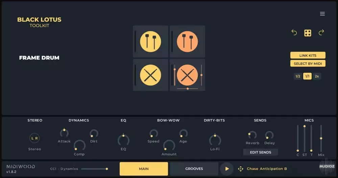Open the hamburger menu

point(322,14)
